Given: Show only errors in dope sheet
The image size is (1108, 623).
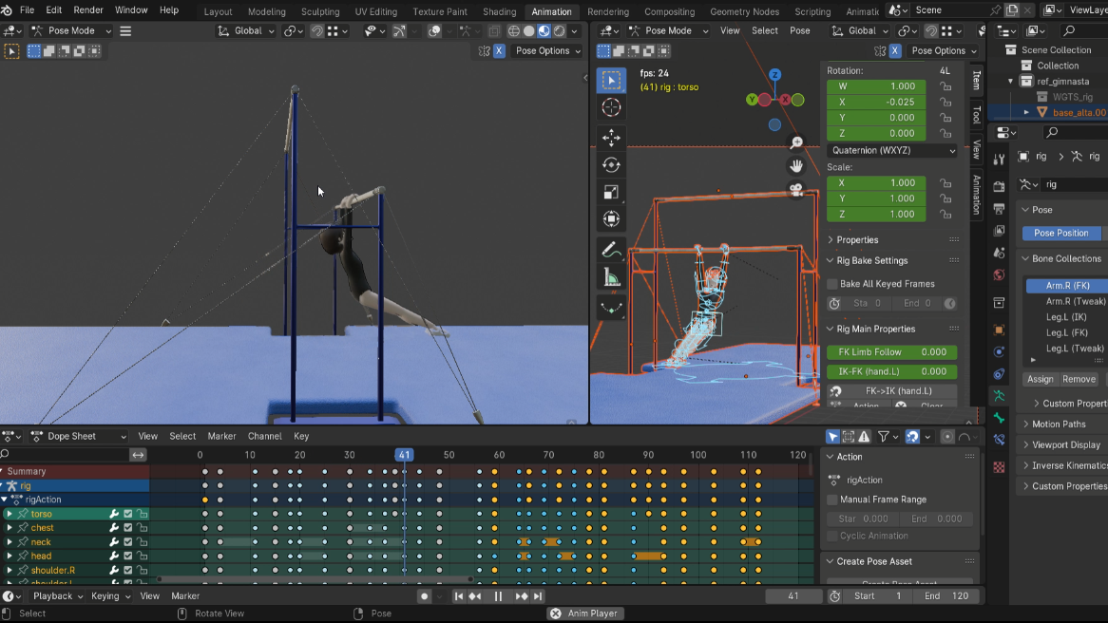Looking at the screenshot, I should pos(864,437).
